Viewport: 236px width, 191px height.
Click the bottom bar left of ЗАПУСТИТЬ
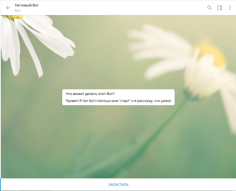(x=54, y=185)
